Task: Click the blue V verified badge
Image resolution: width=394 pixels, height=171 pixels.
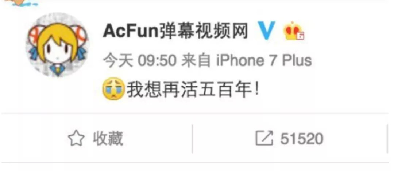Action: [267, 31]
